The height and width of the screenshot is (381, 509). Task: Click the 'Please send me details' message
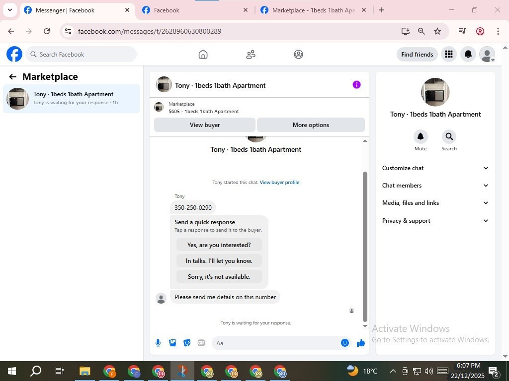225,297
